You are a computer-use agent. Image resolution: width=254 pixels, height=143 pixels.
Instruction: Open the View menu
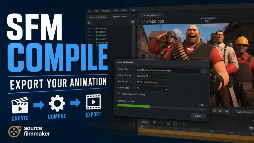(115, 10)
